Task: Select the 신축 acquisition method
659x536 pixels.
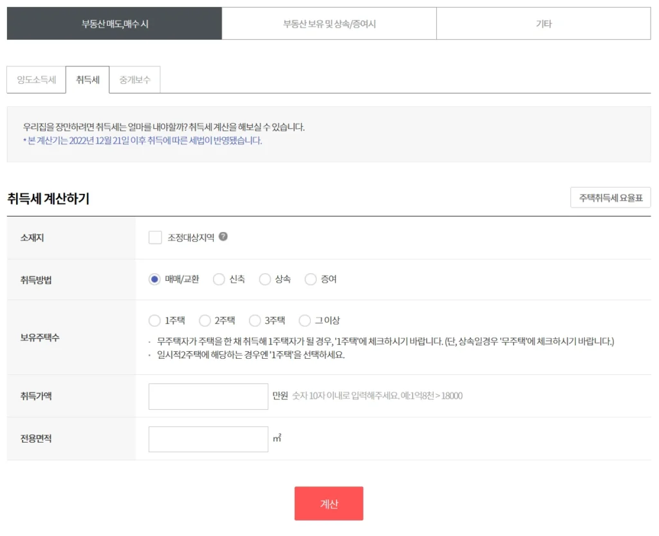Action: tap(219, 279)
